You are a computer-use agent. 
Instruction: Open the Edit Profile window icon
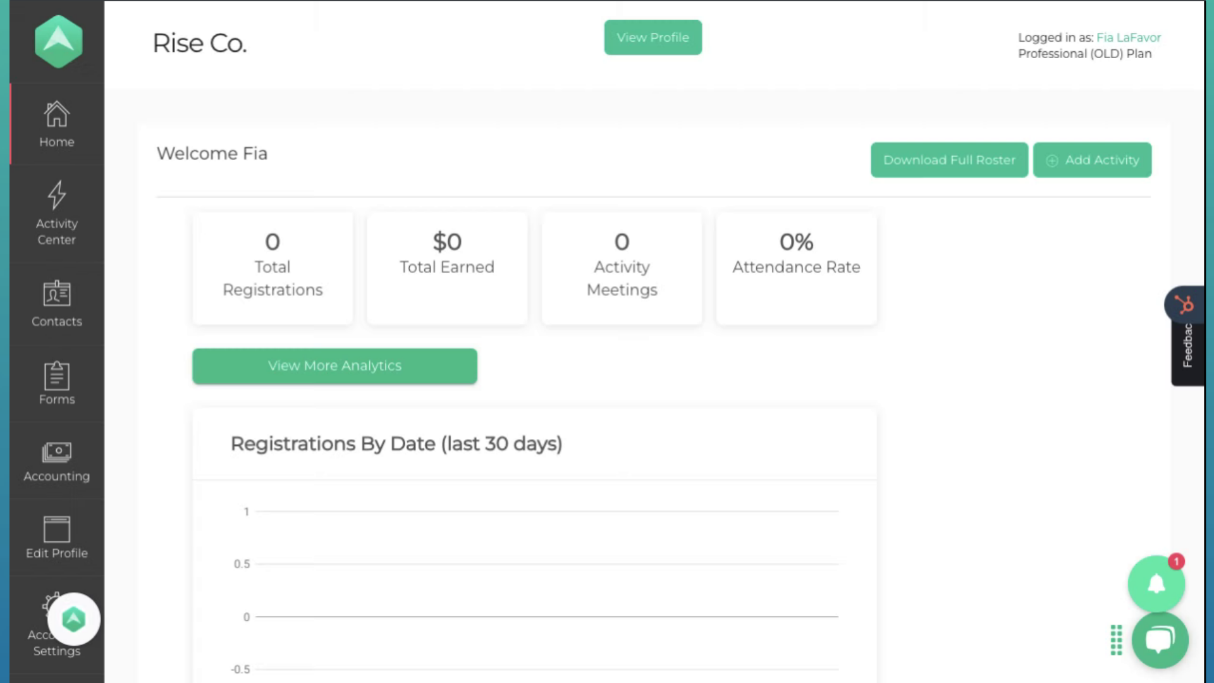tap(56, 529)
